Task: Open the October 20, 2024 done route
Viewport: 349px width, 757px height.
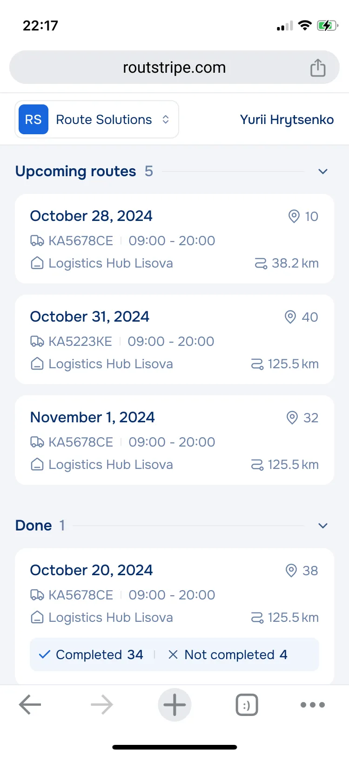Action: click(174, 616)
